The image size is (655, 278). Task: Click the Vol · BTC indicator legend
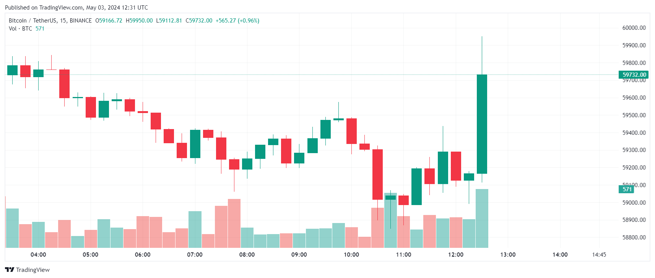click(x=20, y=29)
